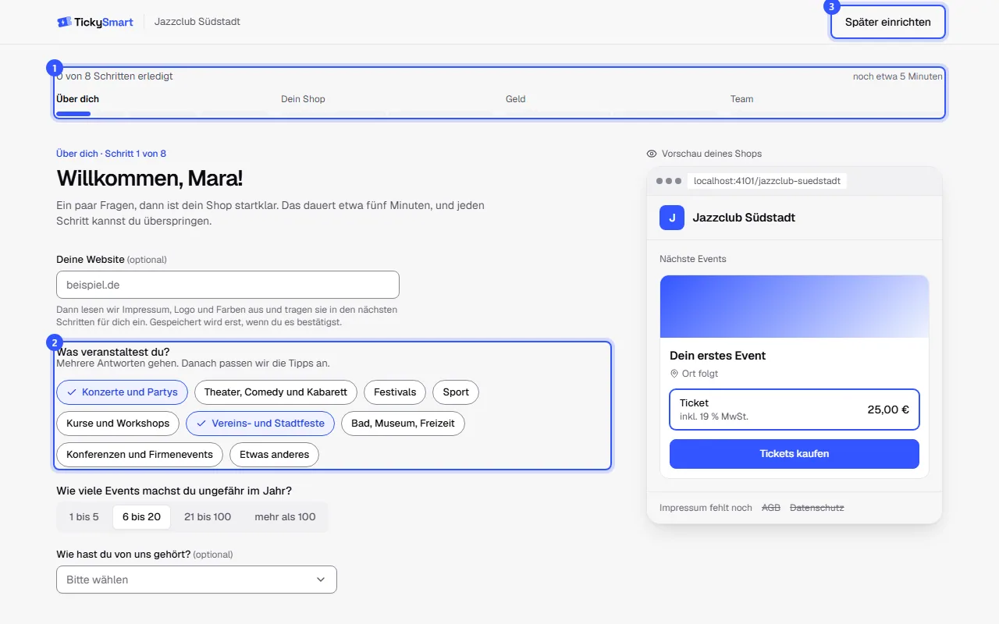Click the blue gradient event banner
999x624 pixels.
pyautogui.click(x=795, y=307)
